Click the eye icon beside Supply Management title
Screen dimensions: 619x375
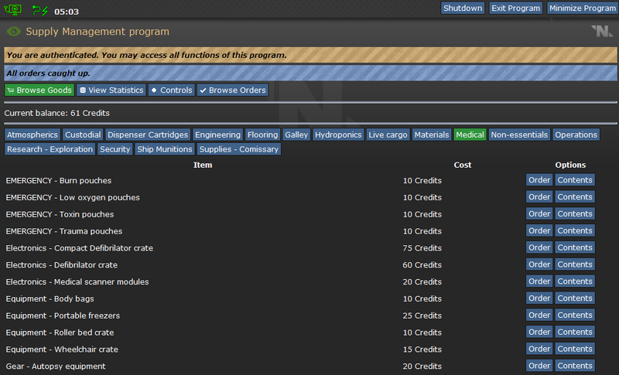point(13,32)
